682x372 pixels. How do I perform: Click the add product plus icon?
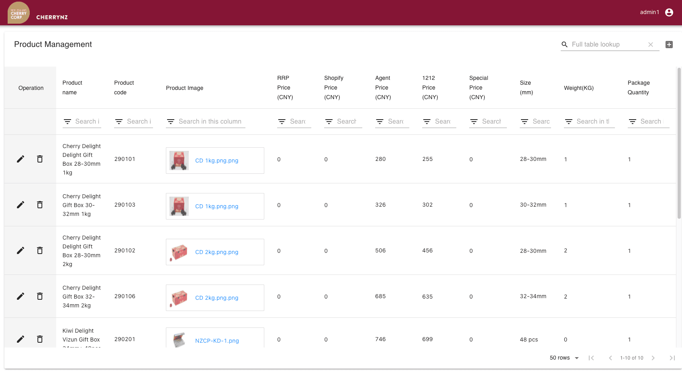[x=669, y=45]
